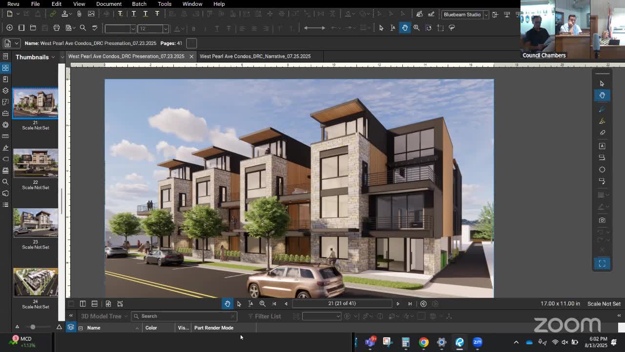Open the 3D Model Tree dropdown
The image size is (625, 352).
tap(126, 316)
